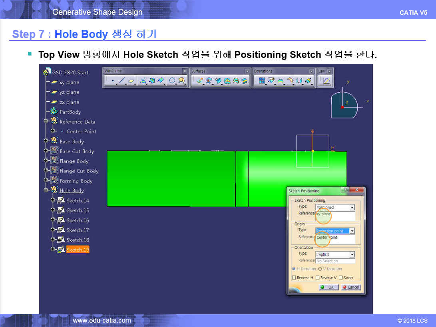The width and height of the screenshot is (436, 327).
Task: Cancel the Sketch Positioning dialog
Action: click(351, 287)
